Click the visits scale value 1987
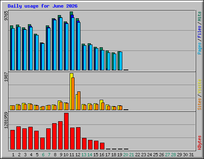This screenshot has height=159, width=204. 6,77
